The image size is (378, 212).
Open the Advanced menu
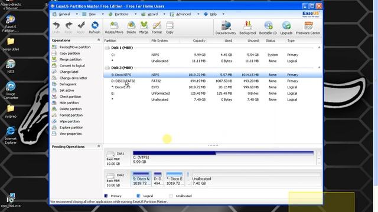click(184, 14)
